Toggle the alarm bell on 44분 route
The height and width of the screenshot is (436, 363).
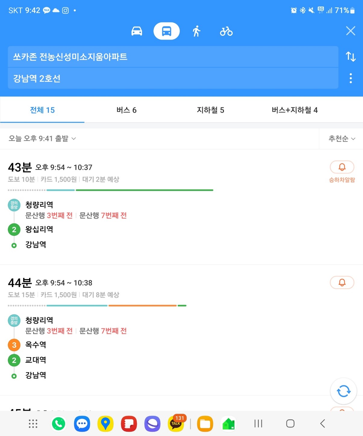342,283
